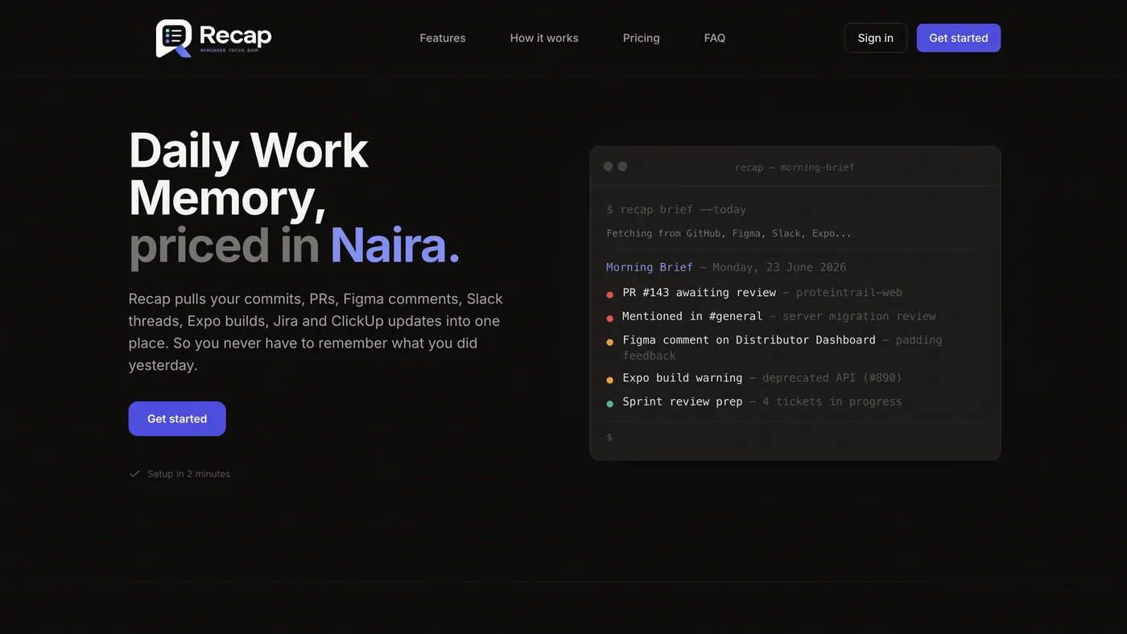Click Mentioned in #general line

click(x=778, y=316)
